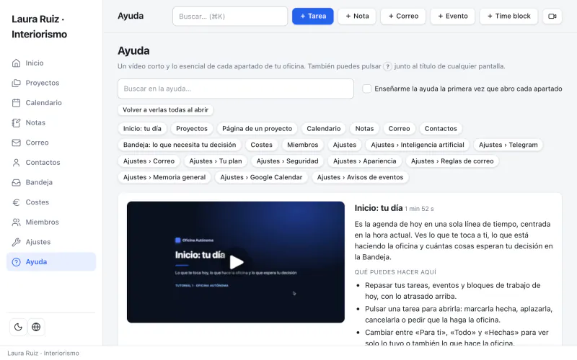
Task: Go to Proyectos in the sidebar
Action: pyautogui.click(x=51, y=83)
